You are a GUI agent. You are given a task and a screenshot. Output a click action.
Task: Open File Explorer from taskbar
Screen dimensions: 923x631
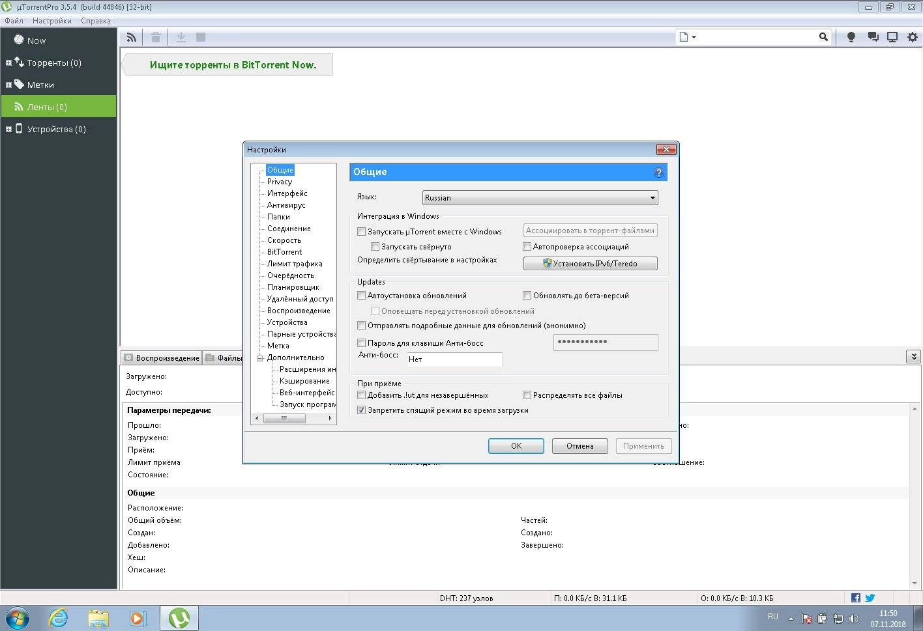point(98,617)
